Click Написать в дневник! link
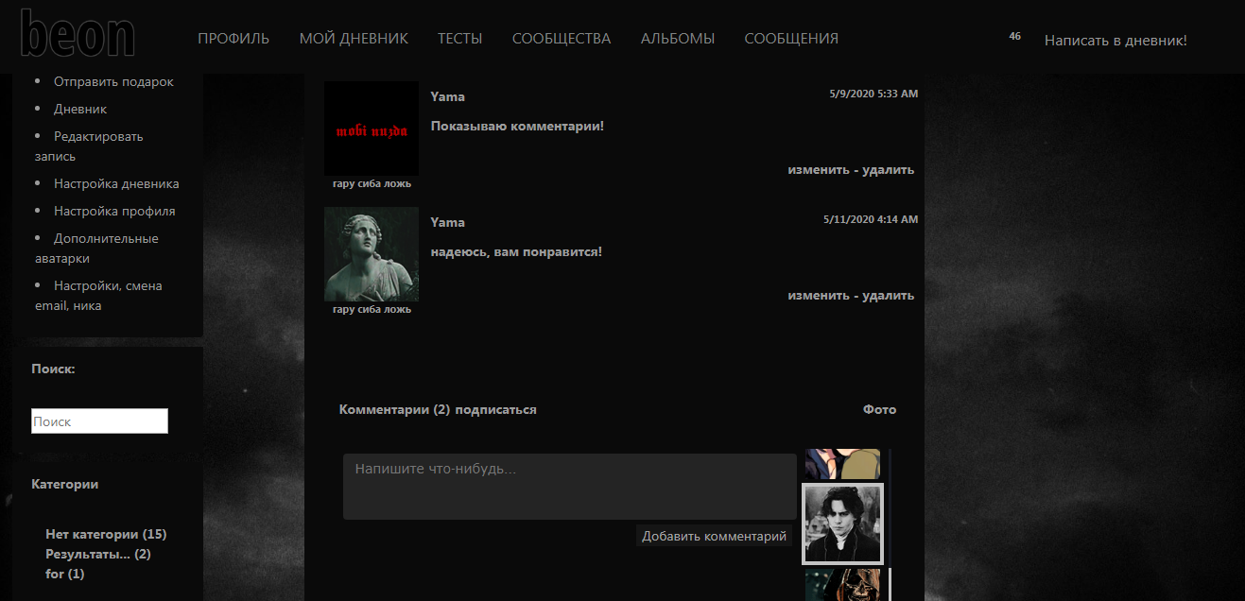Image resolution: width=1245 pixels, height=601 pixels. [1115, 41]
